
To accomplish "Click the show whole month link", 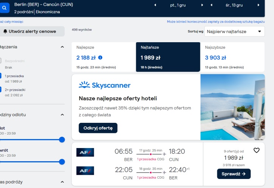I will pyautogui.click(x=11, y=22).
